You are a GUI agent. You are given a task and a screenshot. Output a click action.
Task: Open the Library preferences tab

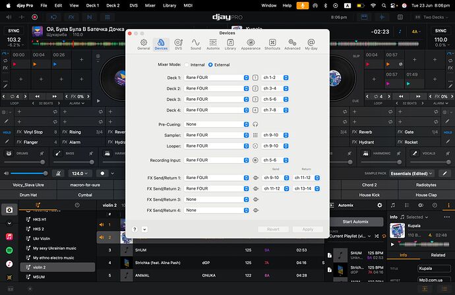point(230,44)
